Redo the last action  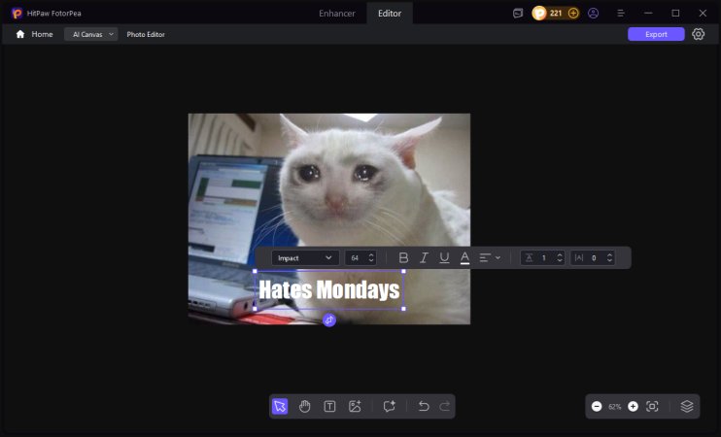click(x=445, y=406)
